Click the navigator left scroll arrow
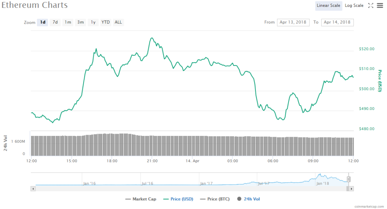 (x=33, y=188)
